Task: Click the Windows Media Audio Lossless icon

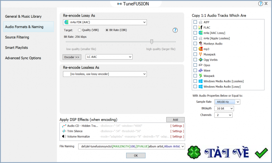Action: pos(201,81)
